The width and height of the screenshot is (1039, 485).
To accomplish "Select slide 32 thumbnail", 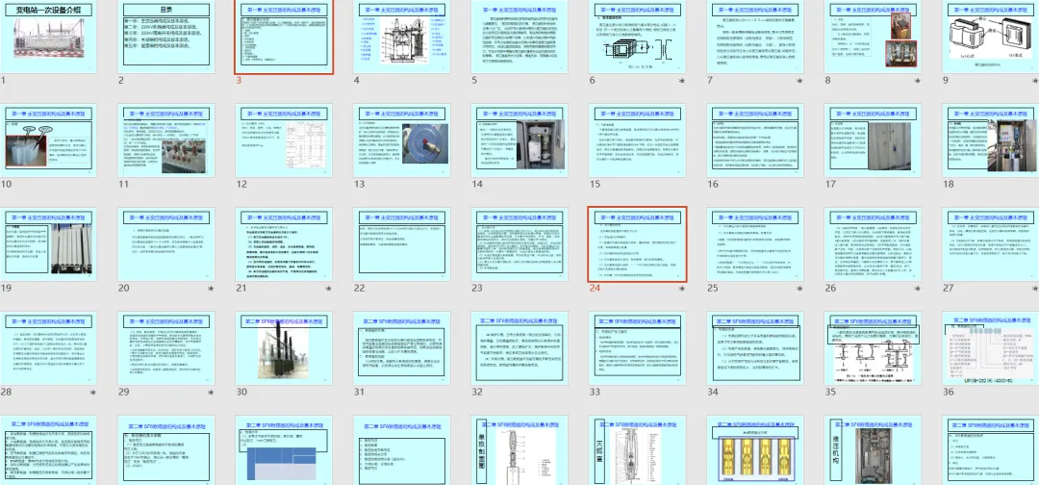I will 520,348.
